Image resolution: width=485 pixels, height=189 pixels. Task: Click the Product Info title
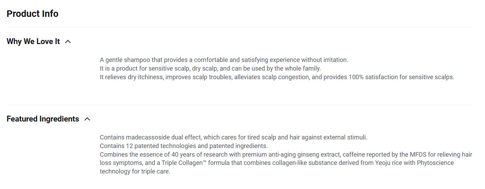click(32, 14)
